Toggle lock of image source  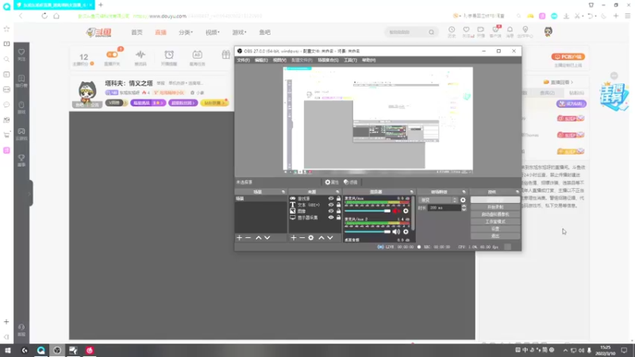[339, 211]
